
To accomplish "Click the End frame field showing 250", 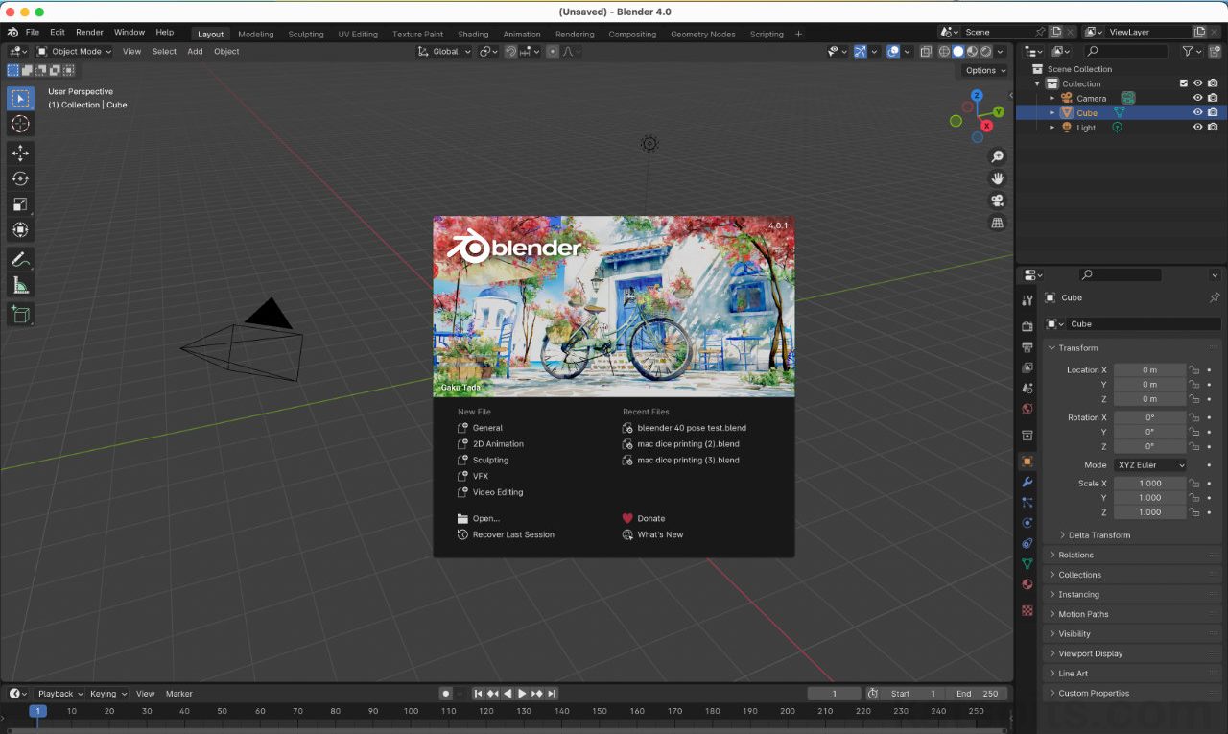I will click(x=976, y=694).
